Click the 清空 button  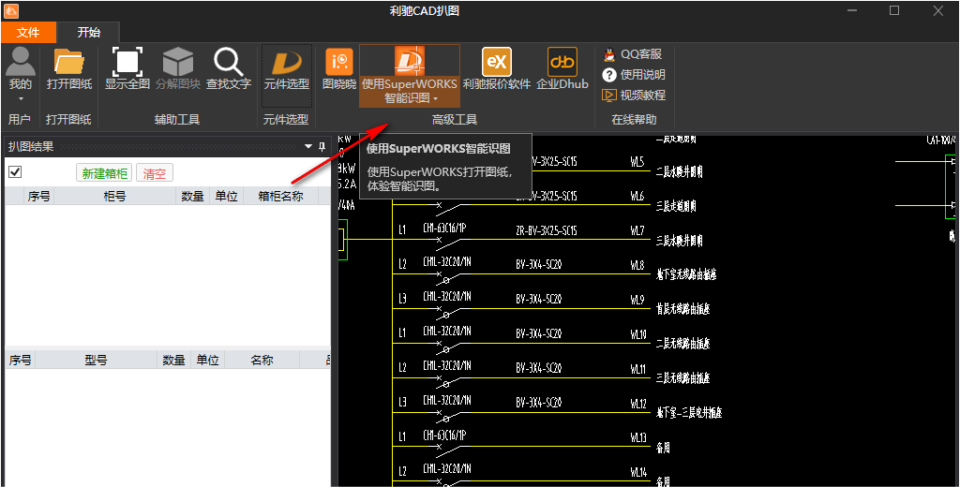pos(155,173)
